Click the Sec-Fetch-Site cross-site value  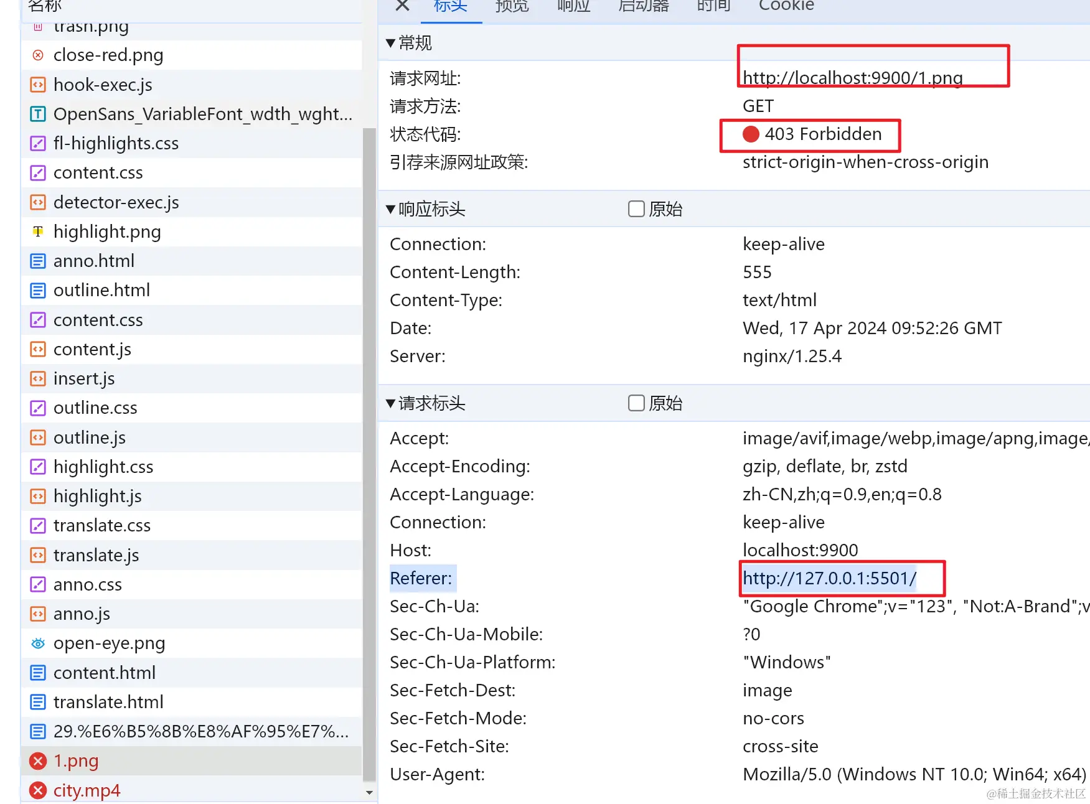click(x=780, y=746)
